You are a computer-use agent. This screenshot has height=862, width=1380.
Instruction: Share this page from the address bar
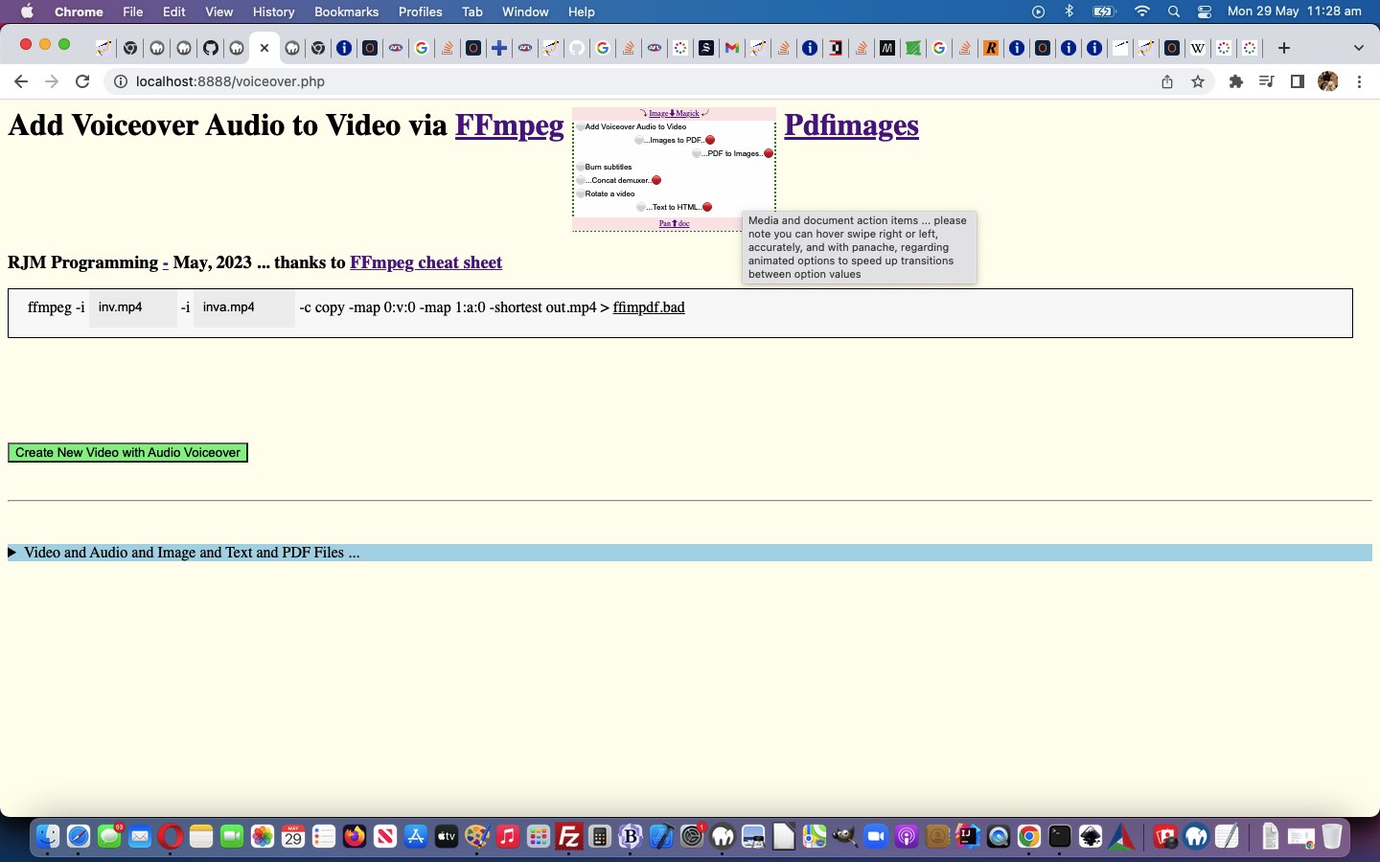tap(1167, 81)
